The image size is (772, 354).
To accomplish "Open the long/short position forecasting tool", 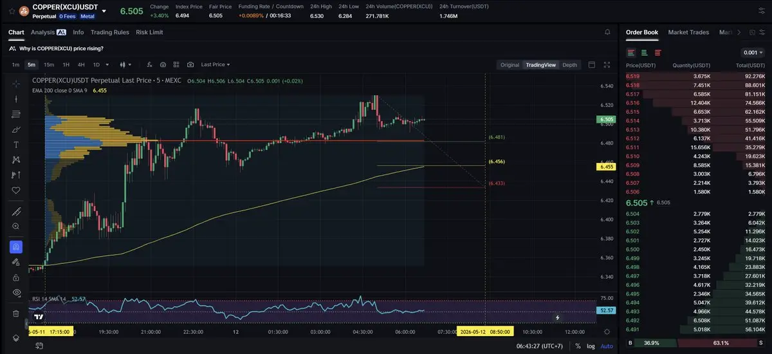I will click(16, 175).
